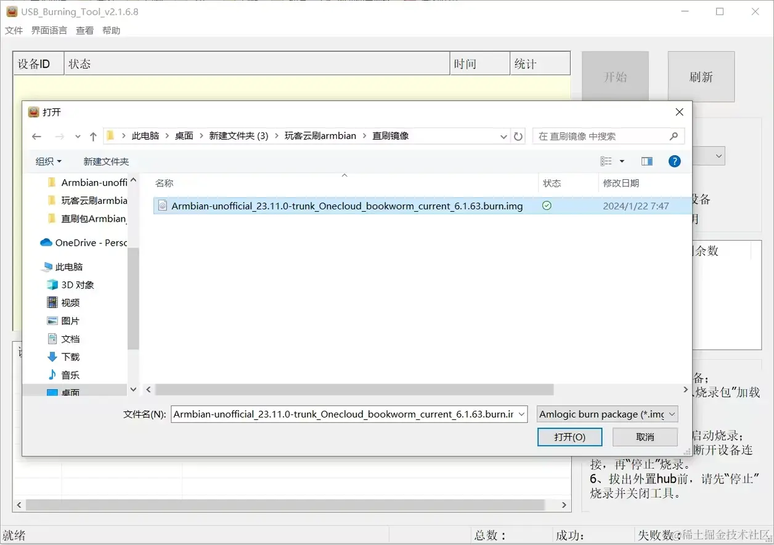Open the 组织 dropdown
The width and height of the screenshot is (774, 545).
point(49,161)
